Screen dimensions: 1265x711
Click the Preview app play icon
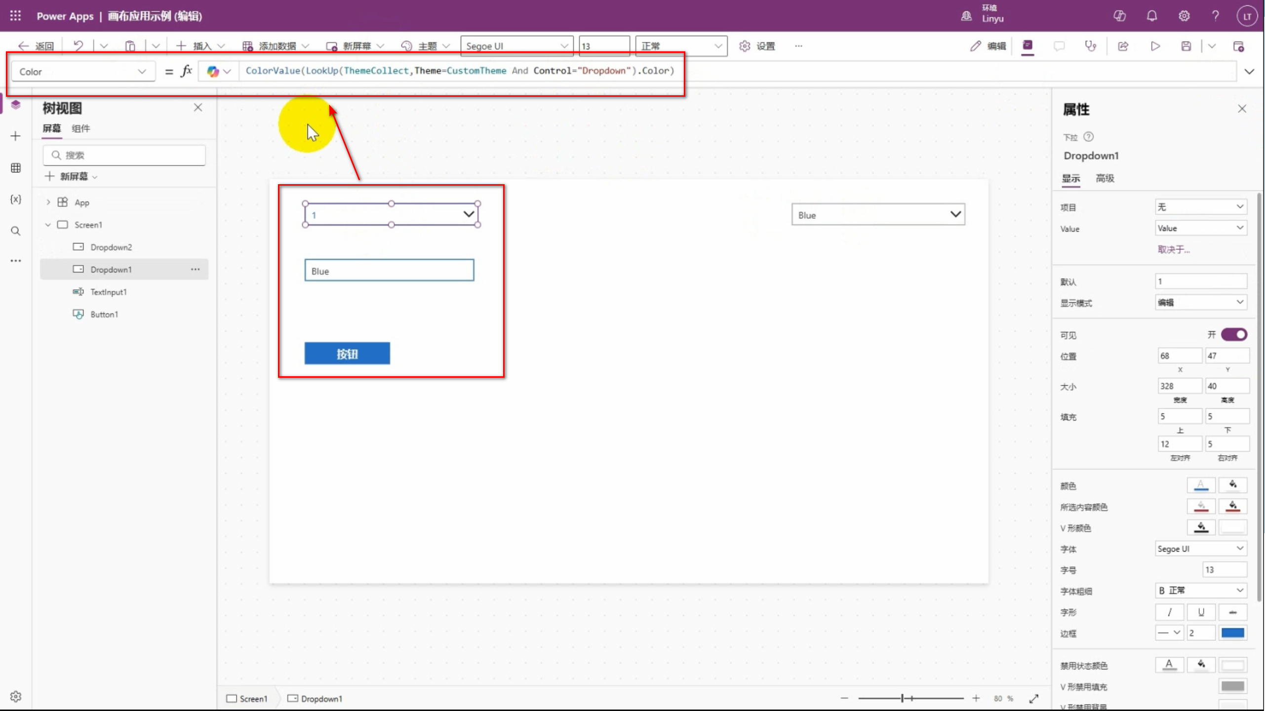[1155, 46]
